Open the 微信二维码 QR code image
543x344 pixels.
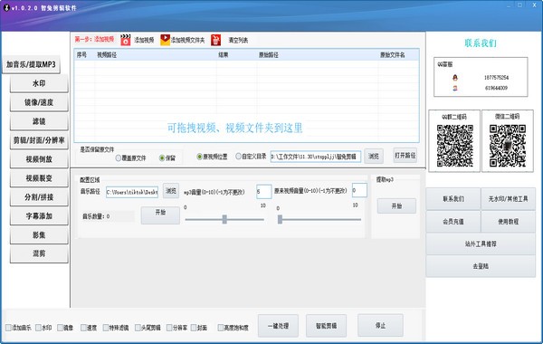(508, 146)
